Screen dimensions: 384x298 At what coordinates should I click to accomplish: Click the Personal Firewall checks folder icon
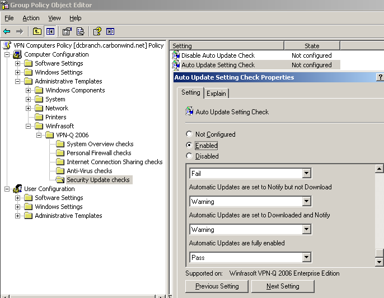point(60,153)
